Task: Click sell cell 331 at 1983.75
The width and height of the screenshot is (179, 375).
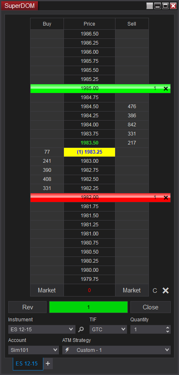Action: [132, 134]
